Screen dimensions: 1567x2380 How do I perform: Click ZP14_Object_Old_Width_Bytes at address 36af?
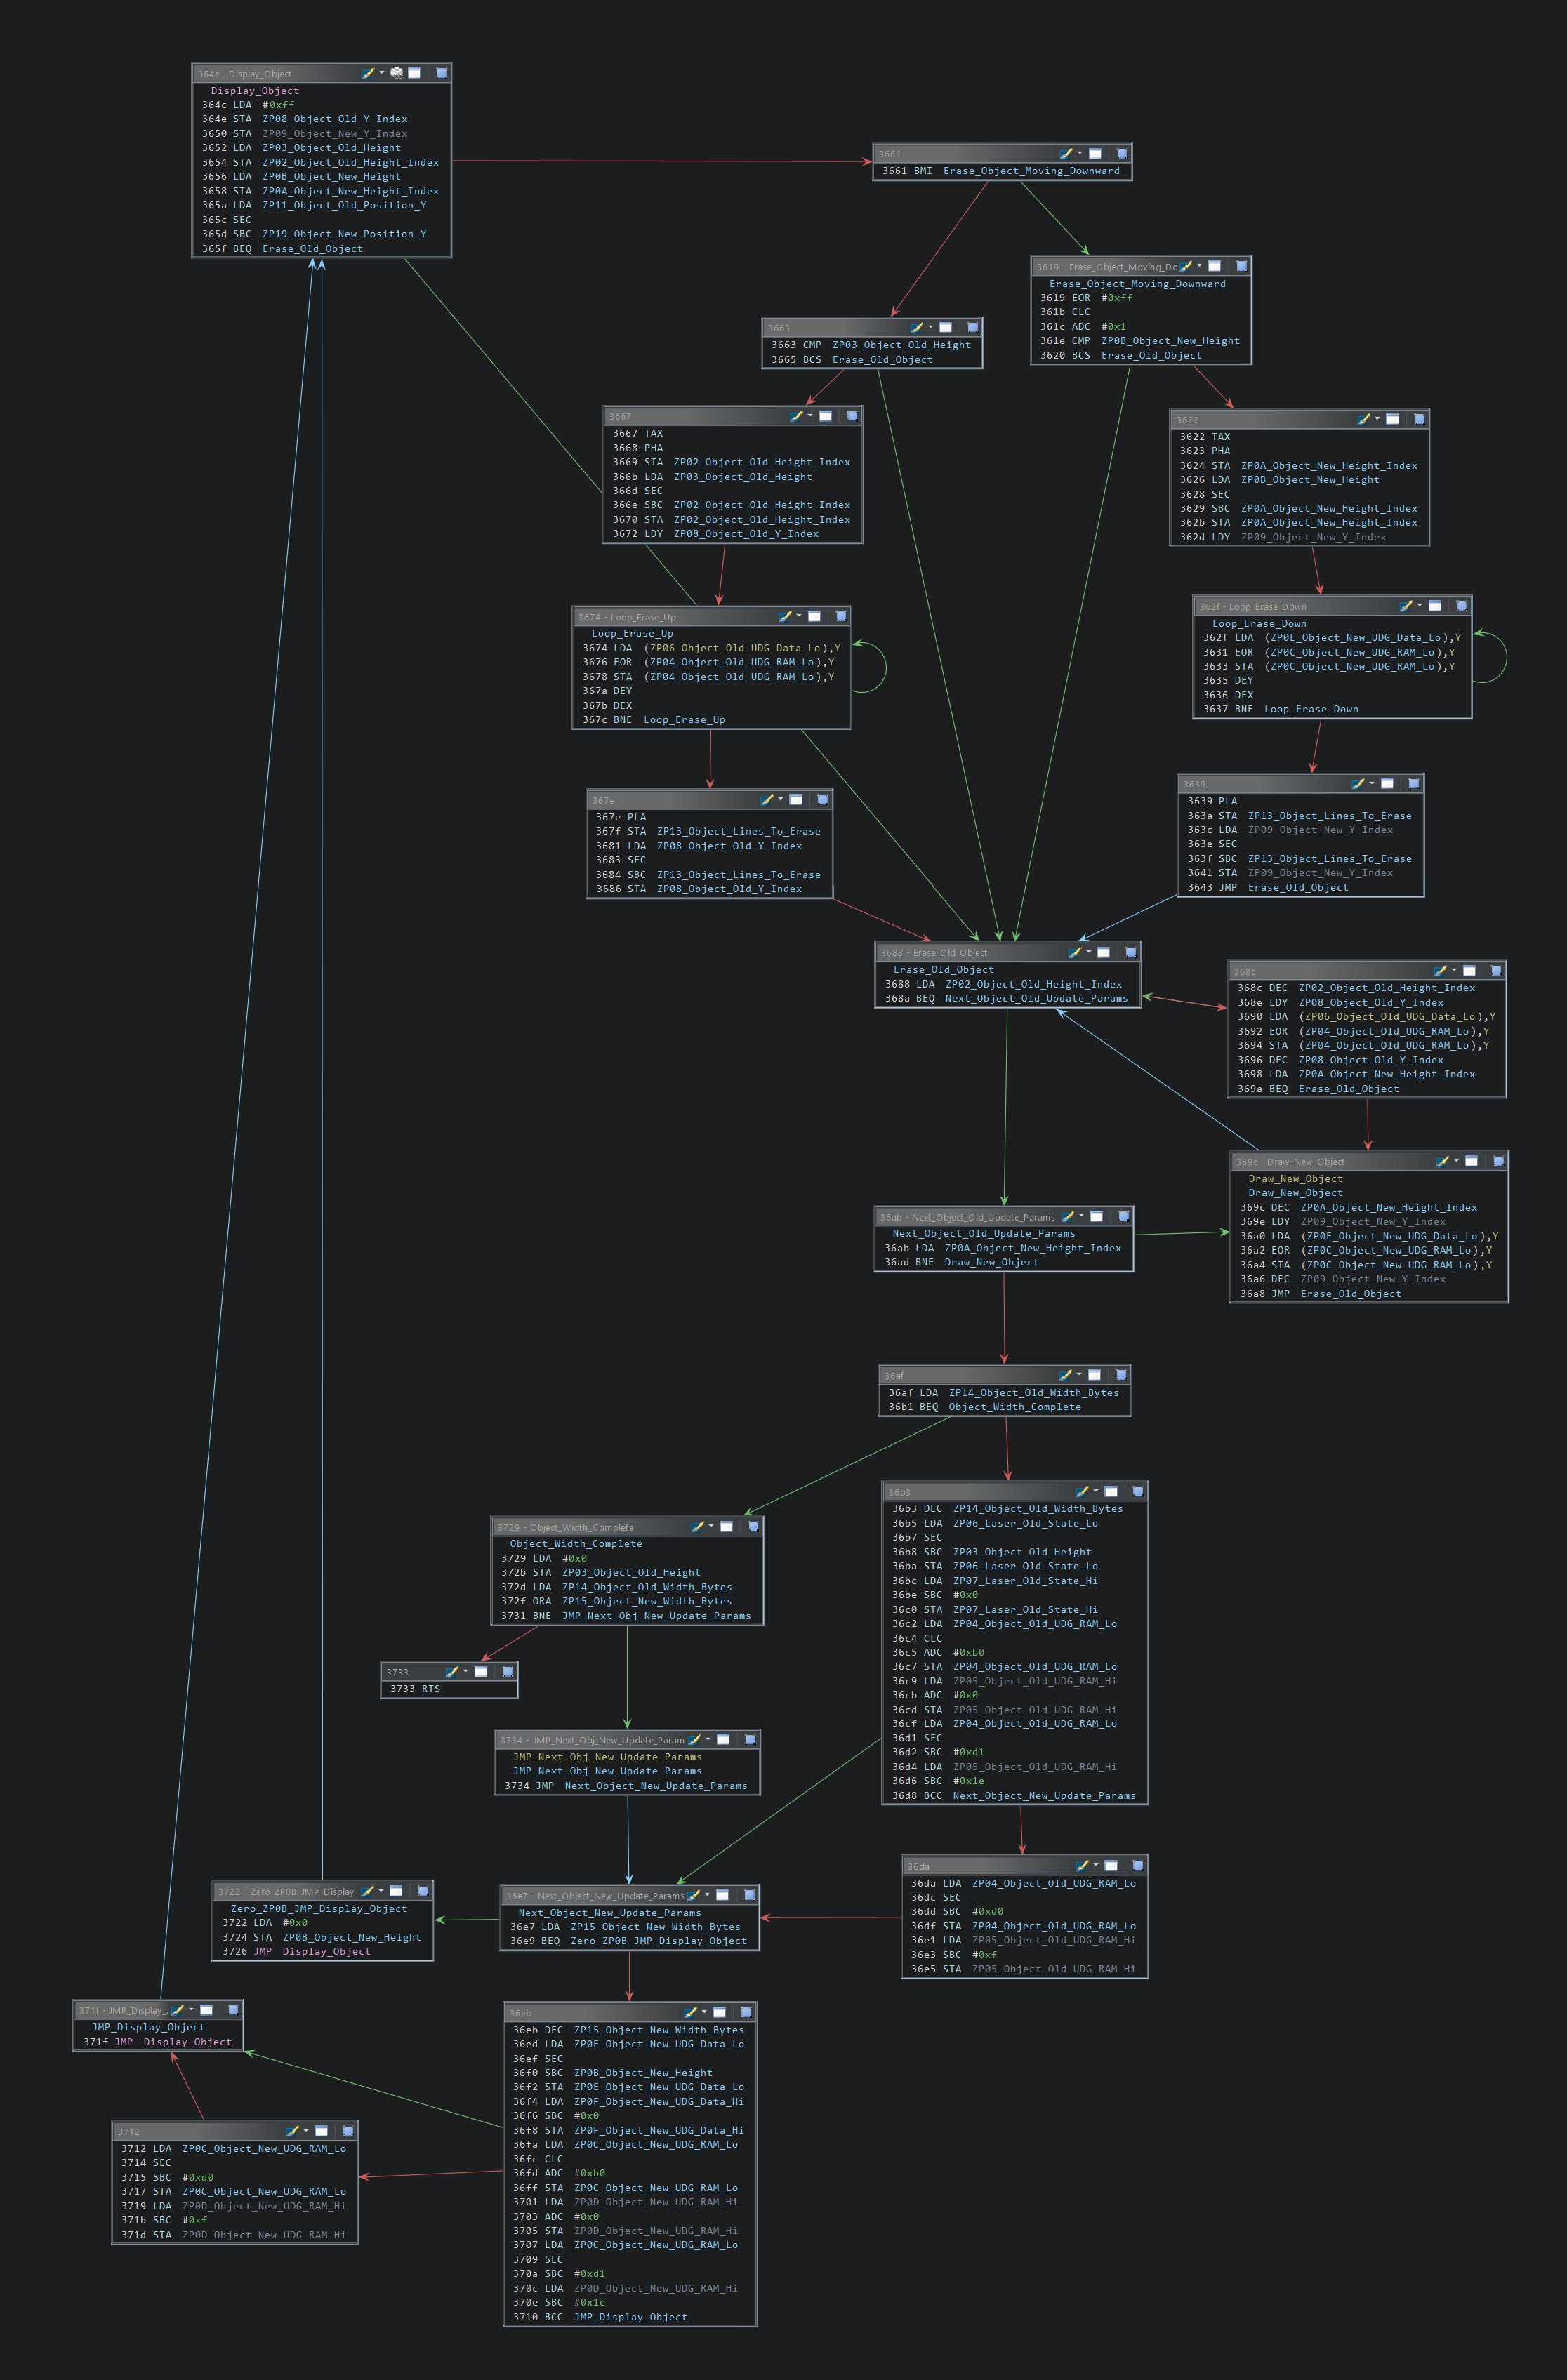point(1034,1392)
